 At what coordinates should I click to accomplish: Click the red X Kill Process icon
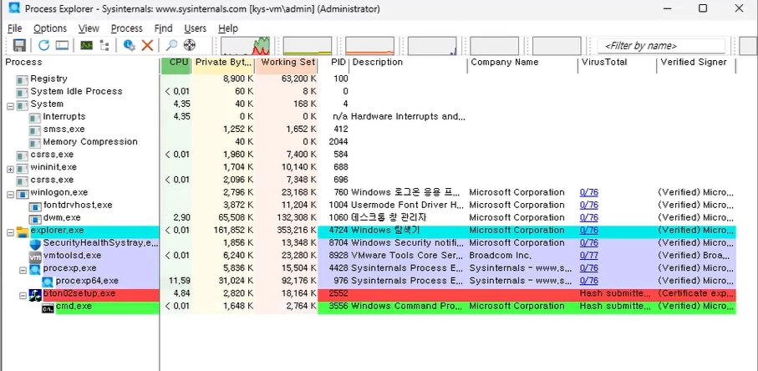(x=147, y=45)
